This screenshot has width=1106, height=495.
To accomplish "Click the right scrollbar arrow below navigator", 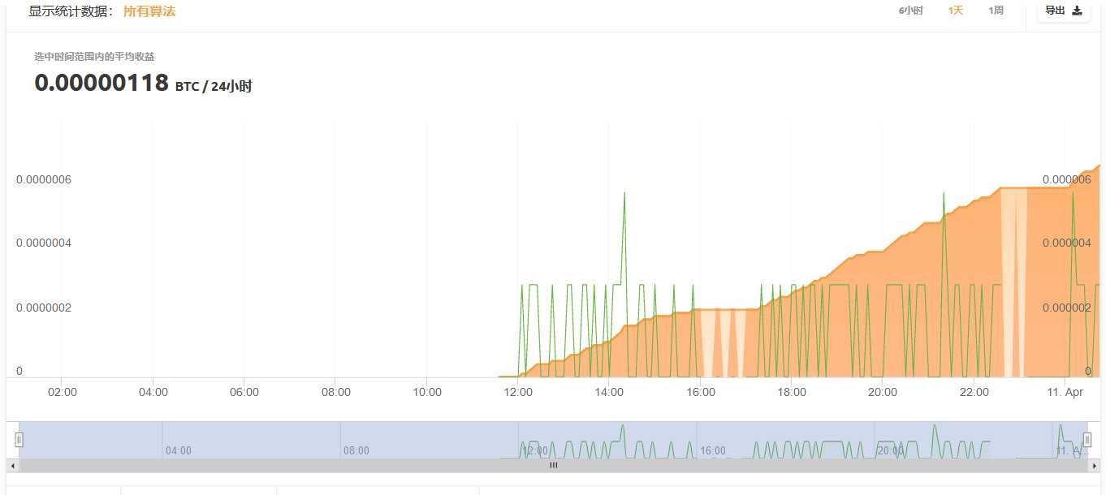I will pos(1094,466).
